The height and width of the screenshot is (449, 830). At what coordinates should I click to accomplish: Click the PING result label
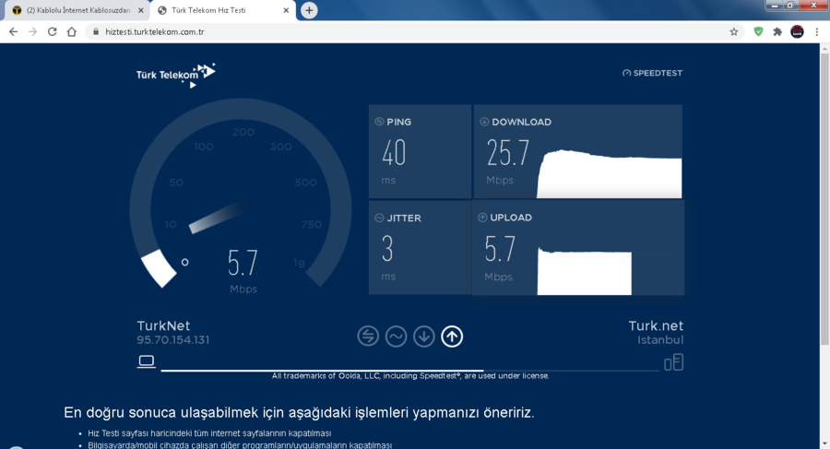click(x=398, y=122)
